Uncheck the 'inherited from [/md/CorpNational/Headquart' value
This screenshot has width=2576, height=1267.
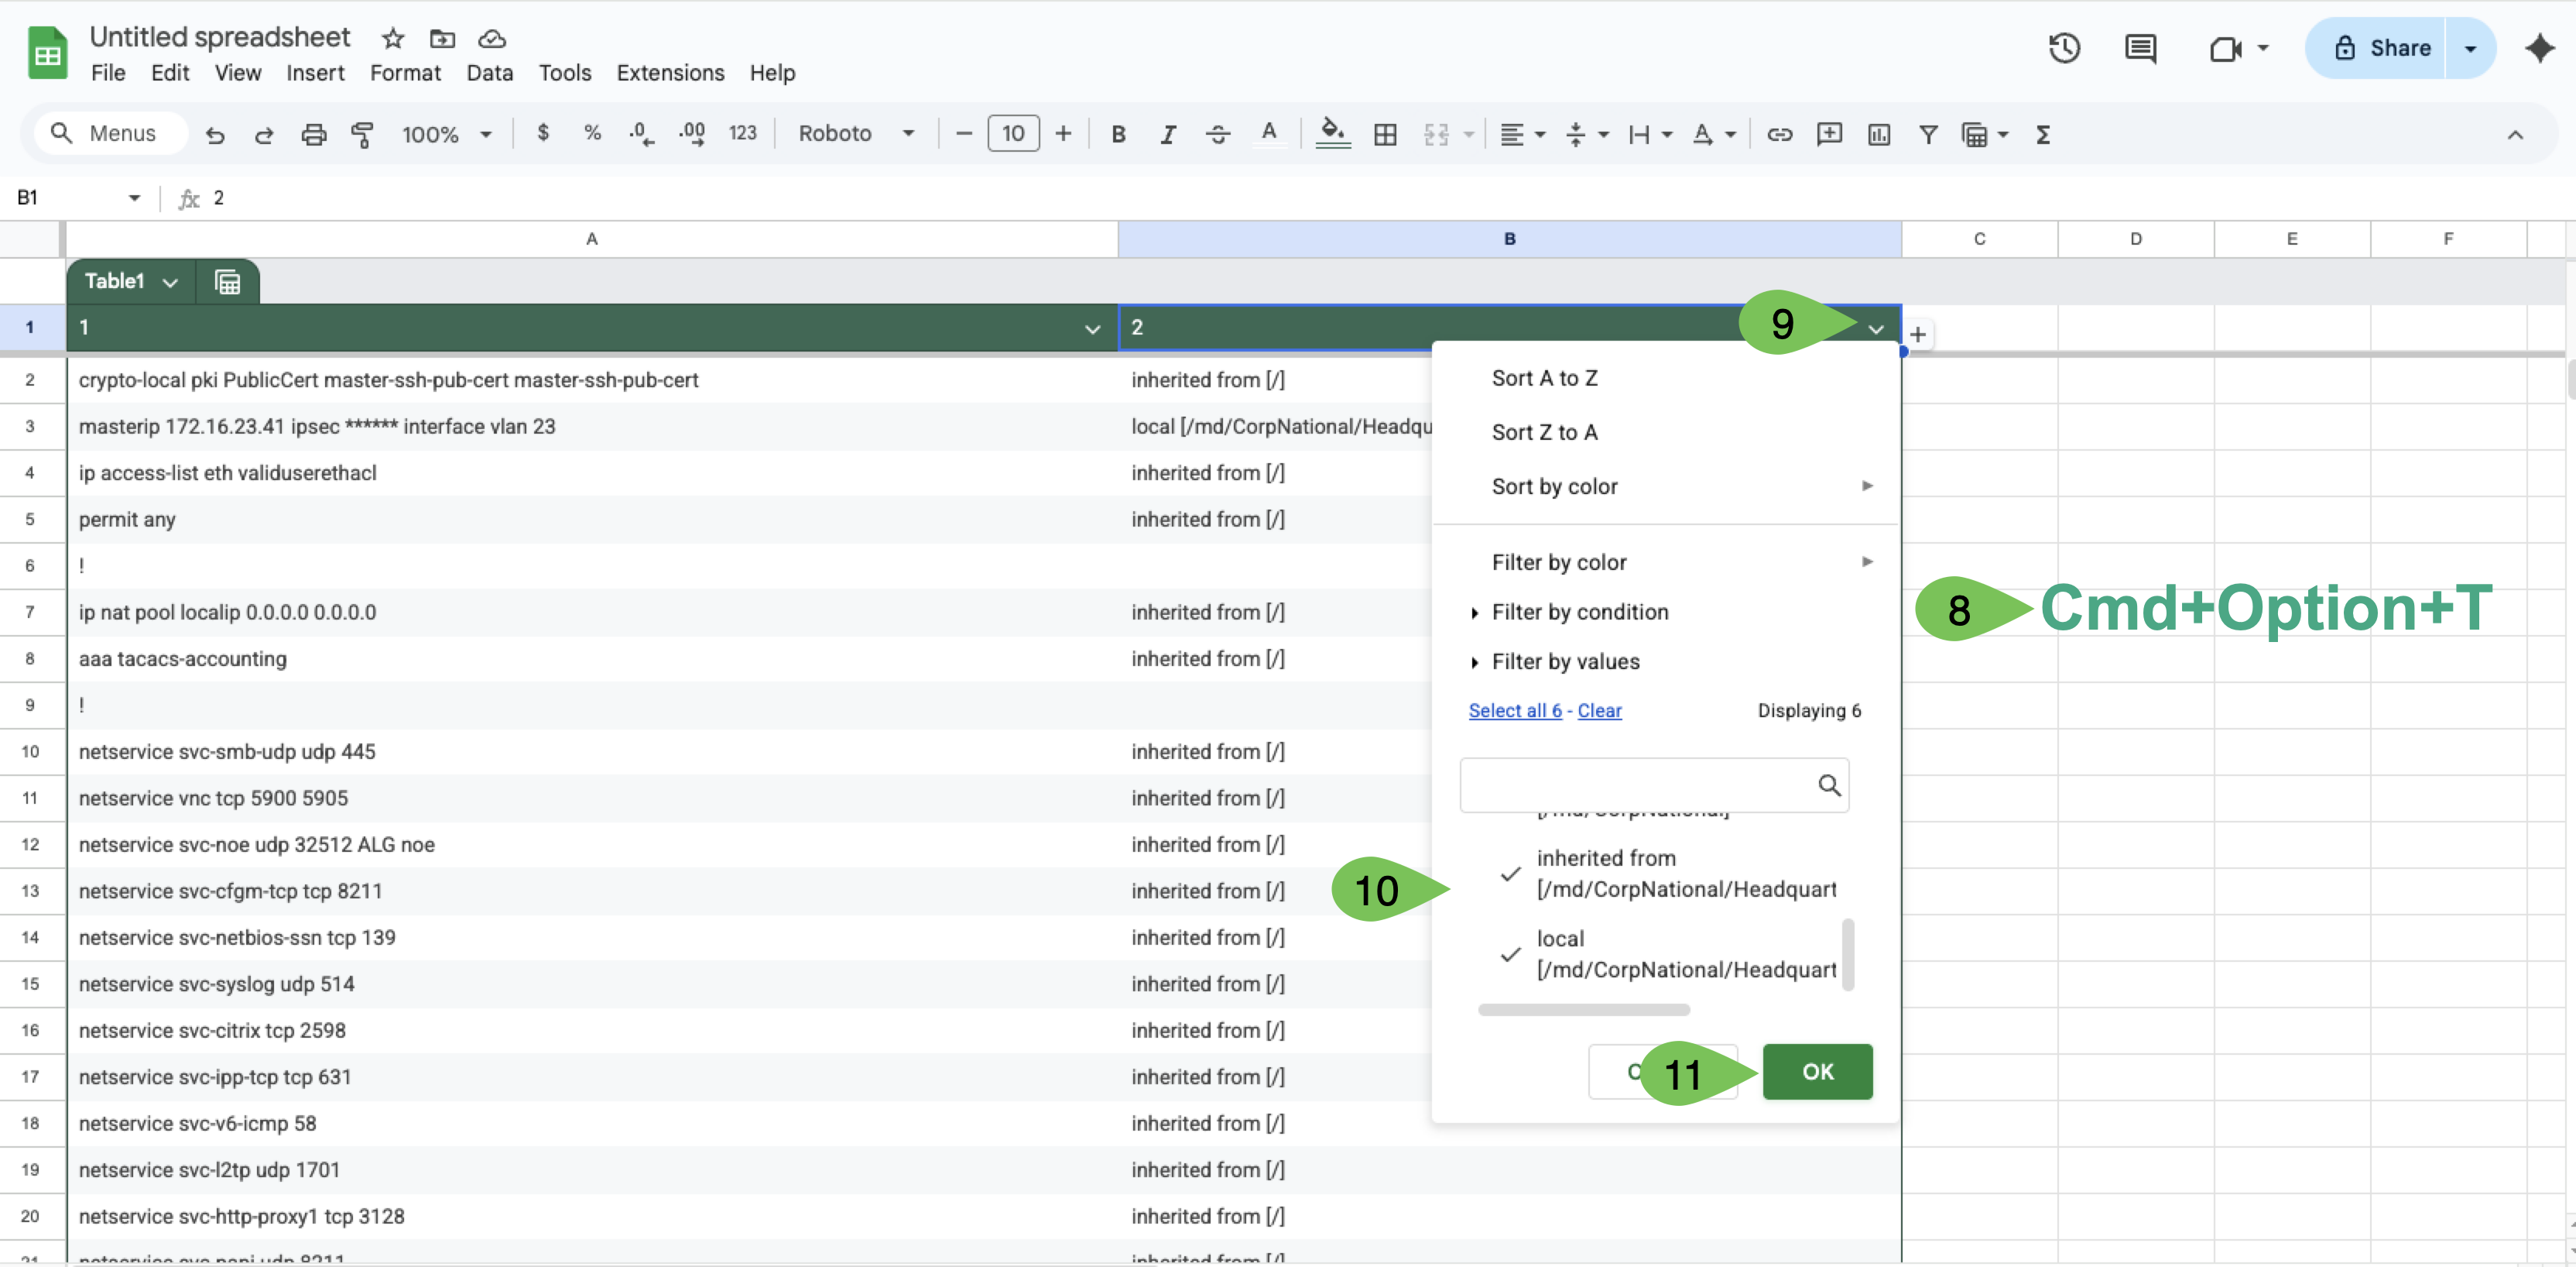(1510, 874)
